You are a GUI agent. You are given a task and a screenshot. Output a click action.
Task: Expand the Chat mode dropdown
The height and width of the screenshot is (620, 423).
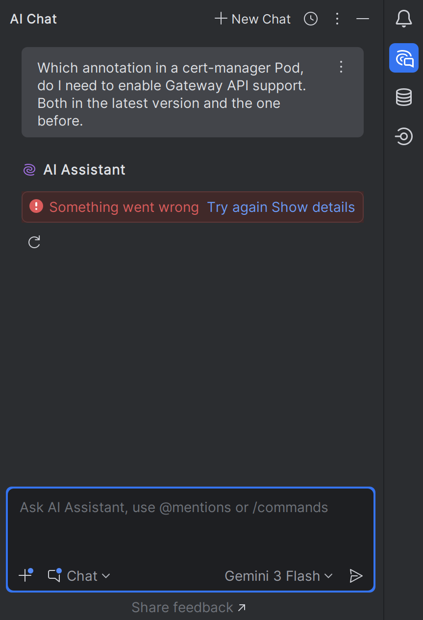79,576
